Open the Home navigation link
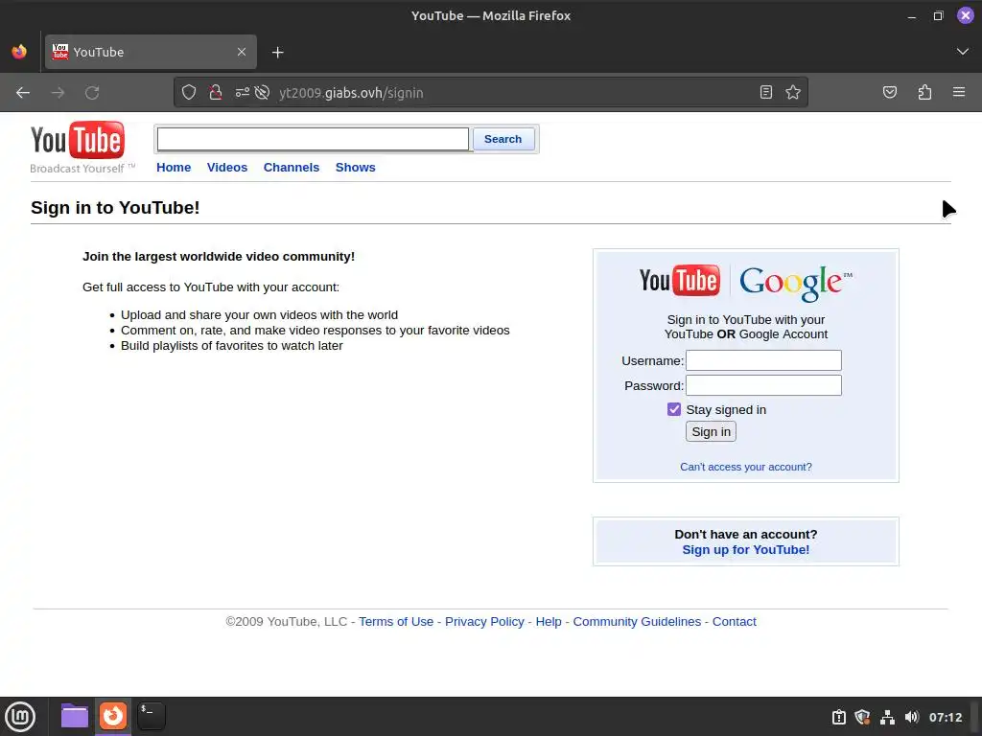Viewport: 982px width, 736px height. click(174, 167)
